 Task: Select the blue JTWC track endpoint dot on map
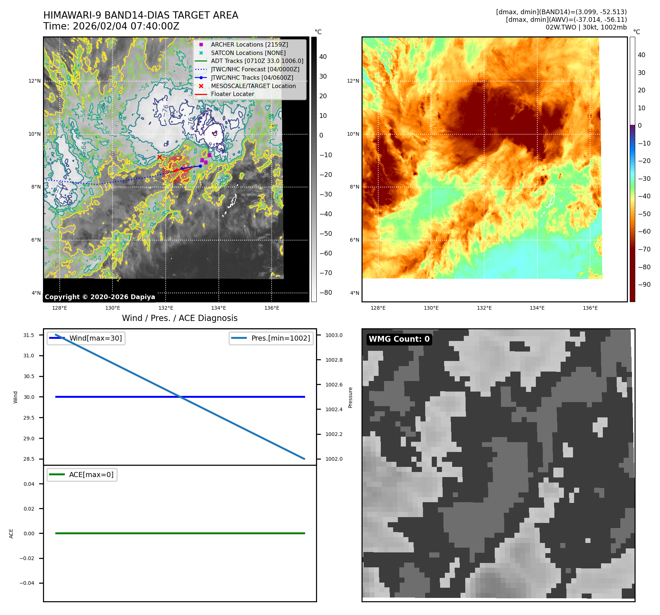[200, 166]
